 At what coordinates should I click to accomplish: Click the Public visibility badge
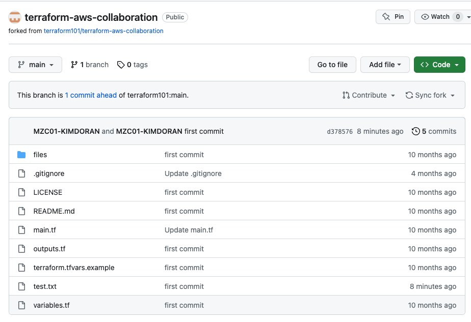[175, 17]
